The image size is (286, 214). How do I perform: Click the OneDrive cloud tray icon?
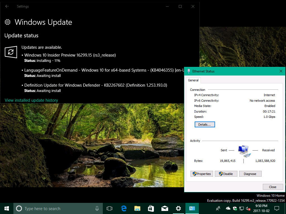click(228, 208)
